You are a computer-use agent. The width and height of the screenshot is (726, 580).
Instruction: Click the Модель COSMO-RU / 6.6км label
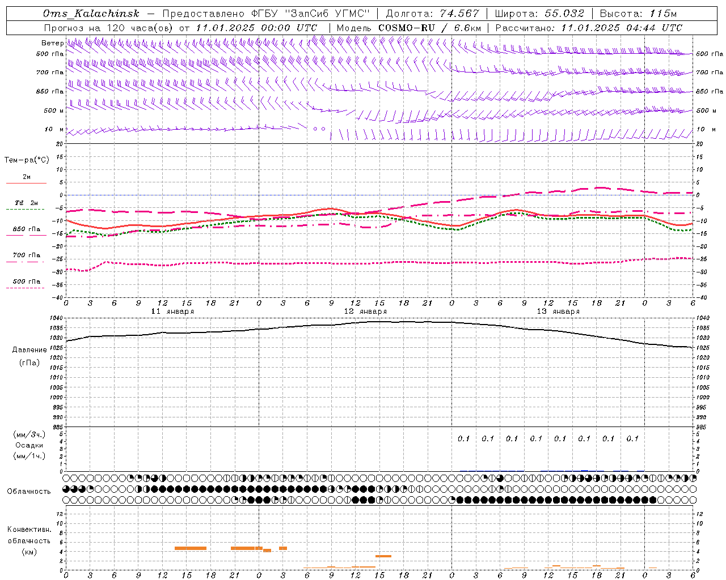pos(409,28)
